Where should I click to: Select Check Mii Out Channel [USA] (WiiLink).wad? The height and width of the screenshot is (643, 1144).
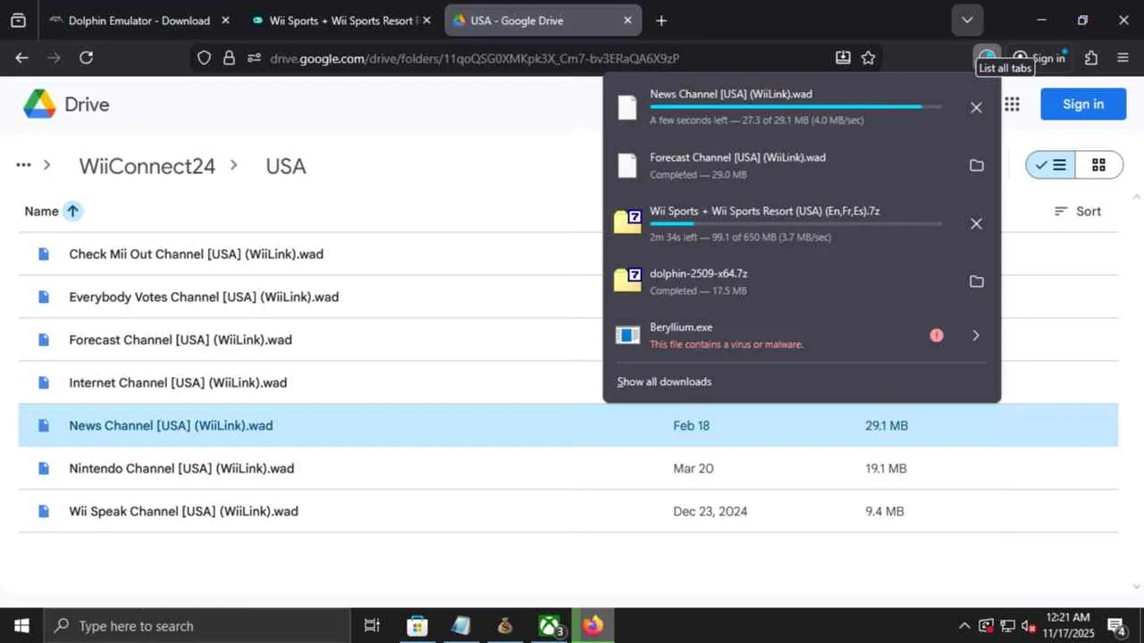[x=568, y=254]
